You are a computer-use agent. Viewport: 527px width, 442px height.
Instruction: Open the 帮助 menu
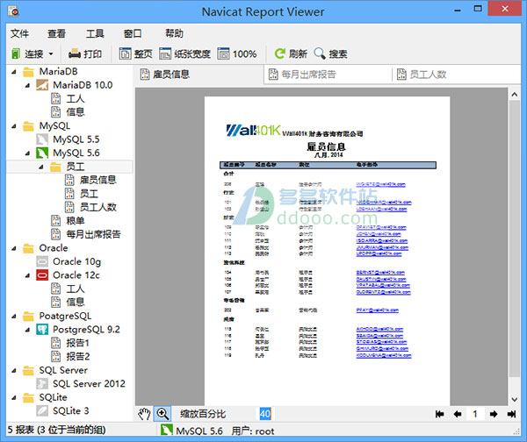[174, 33]
